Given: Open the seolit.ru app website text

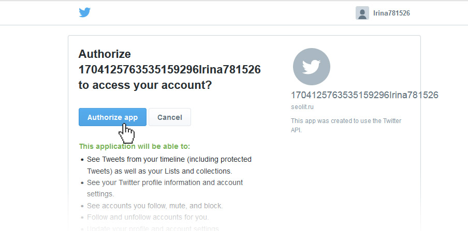Looking at the screenshot, I should pyautogui.click(x=302, y=107).
